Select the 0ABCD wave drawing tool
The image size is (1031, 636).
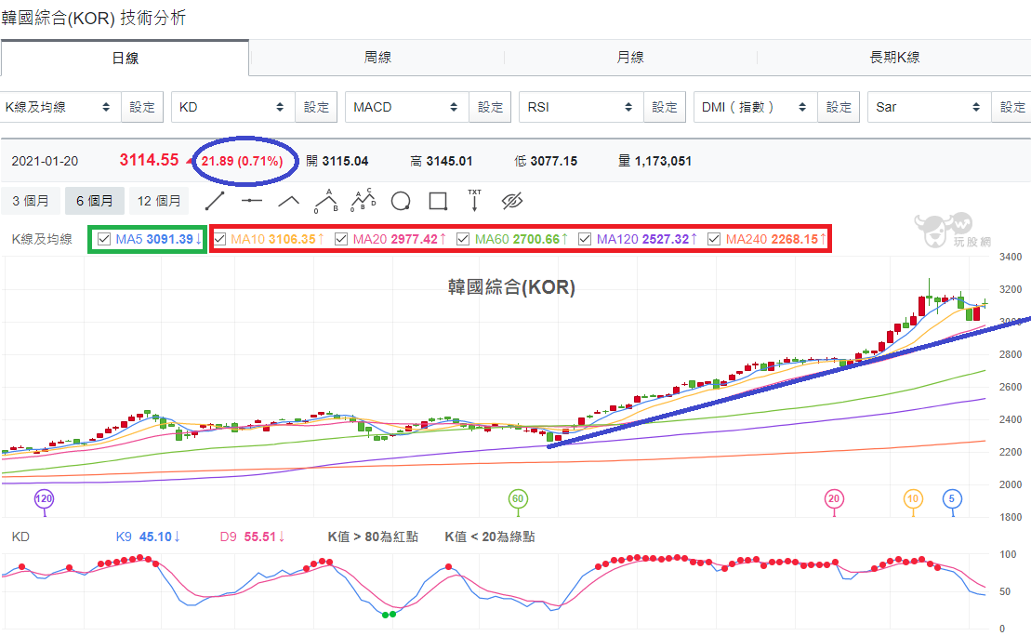pos(363,200)
